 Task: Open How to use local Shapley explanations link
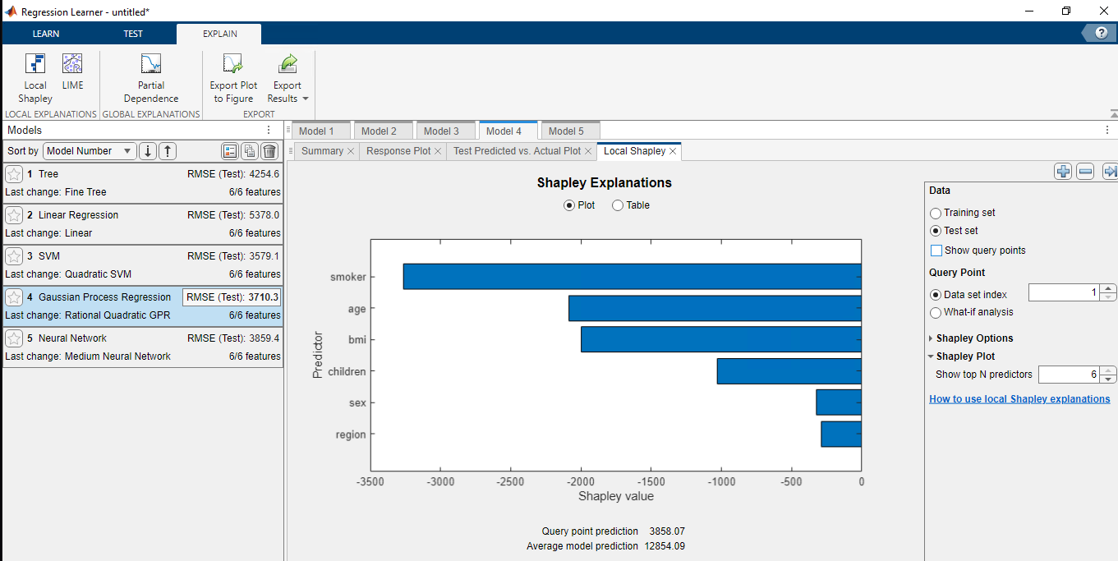1019,399
